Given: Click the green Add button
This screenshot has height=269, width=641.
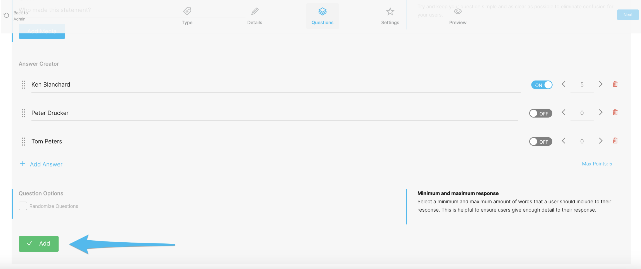Looking at the screenshot, I should (x=39, y=244).
